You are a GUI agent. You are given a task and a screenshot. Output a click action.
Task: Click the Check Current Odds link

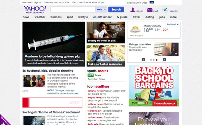click(137, 3)
